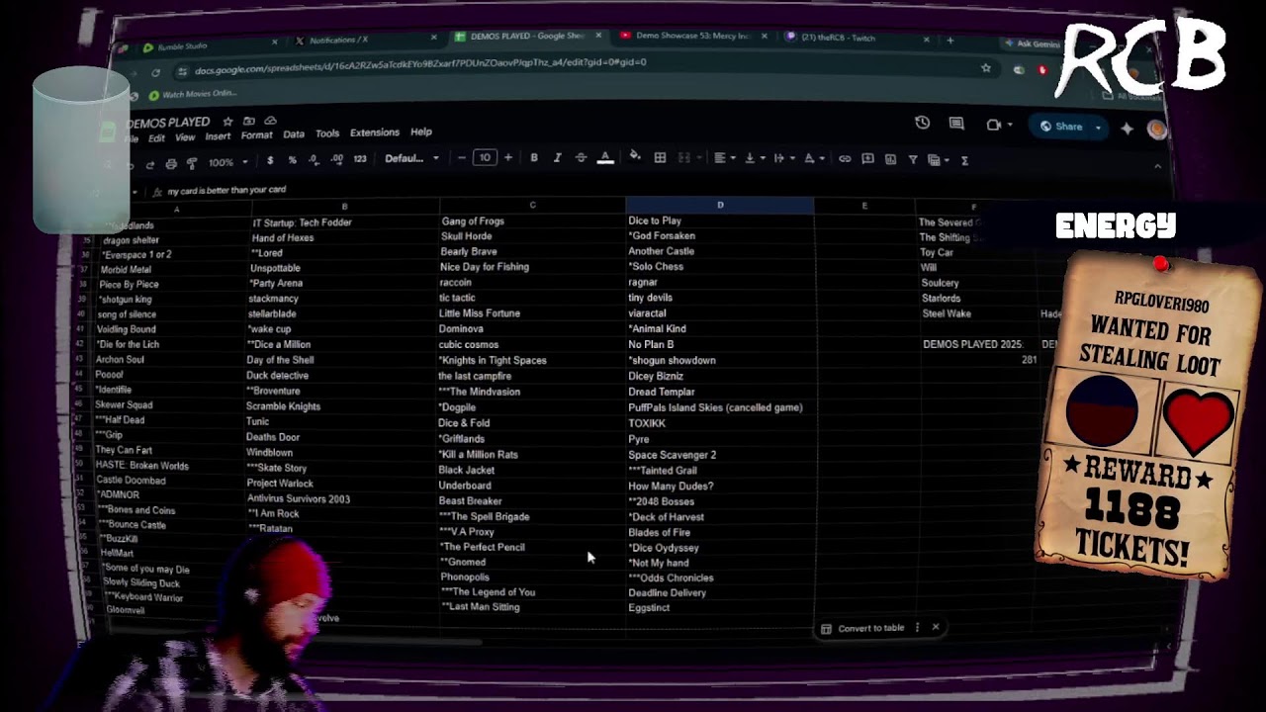Screen dimensions: 1266x712
Task: Switch to the Notifications / X tab
Action: point(366,40)
